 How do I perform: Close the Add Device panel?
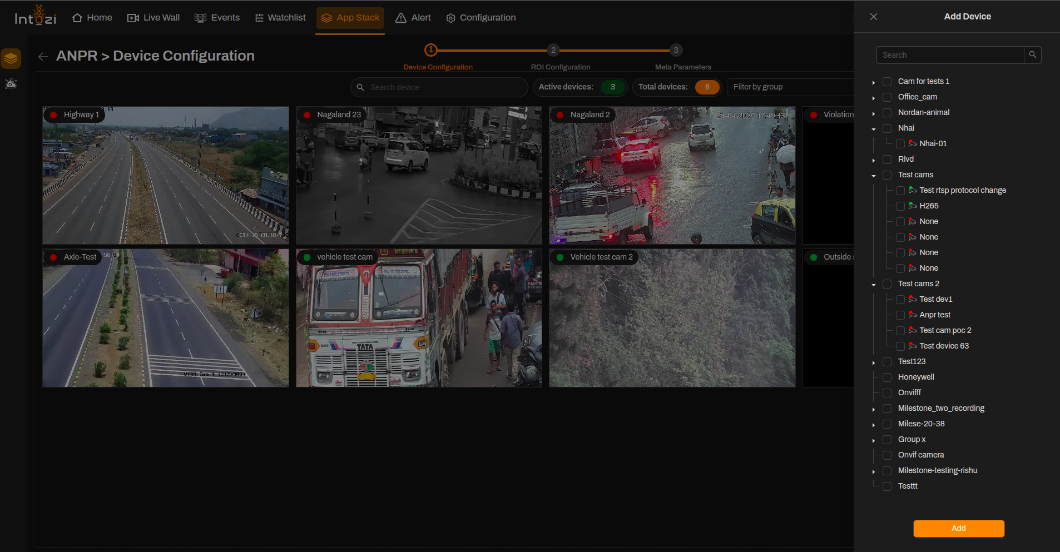[x=874, y=17]
